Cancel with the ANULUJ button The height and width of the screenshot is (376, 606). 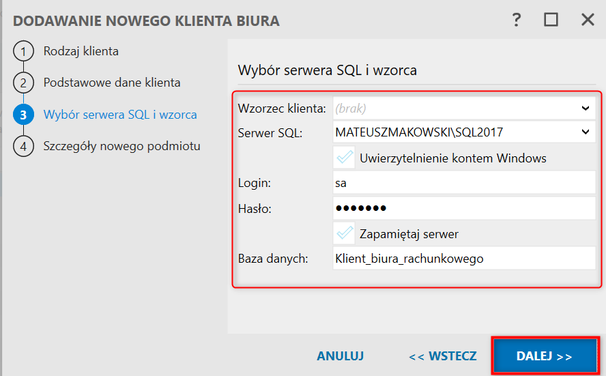tap(340, 356)
